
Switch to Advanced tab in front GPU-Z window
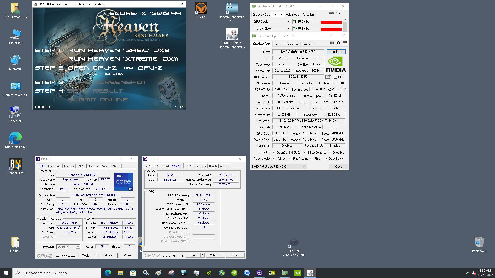[293, 44]
